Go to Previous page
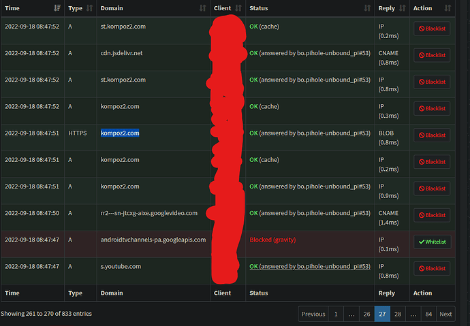This screenshot has height=326, width=470. [313, 314]
